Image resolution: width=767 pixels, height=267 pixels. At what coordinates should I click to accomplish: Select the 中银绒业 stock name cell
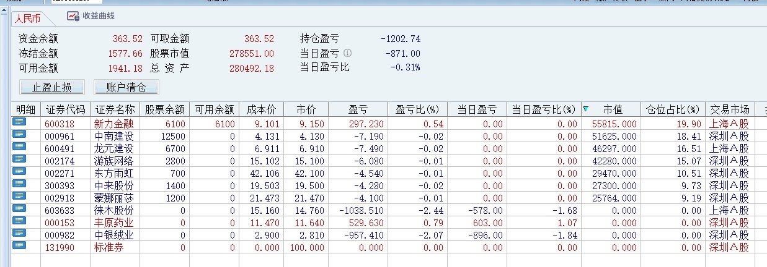click(x=114, y=235)
